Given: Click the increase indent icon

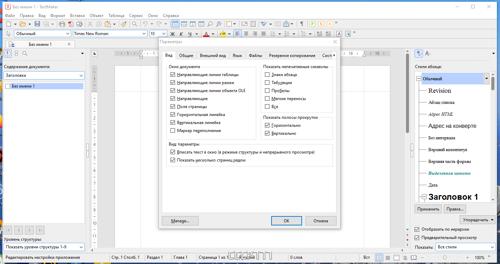Looking at the screenshot, I should [x=328, y=34].
